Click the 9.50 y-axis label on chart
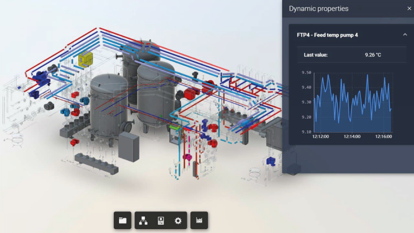Image resolution: width=414 pixels, height=233 pixels. (x=306, y=72)
